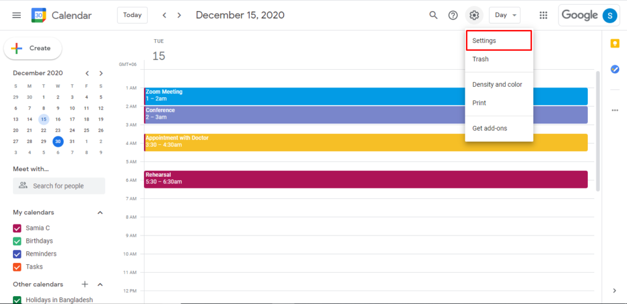Click the settings gear icon
This screenshot has width=627, height=304.
pos(475,15)
